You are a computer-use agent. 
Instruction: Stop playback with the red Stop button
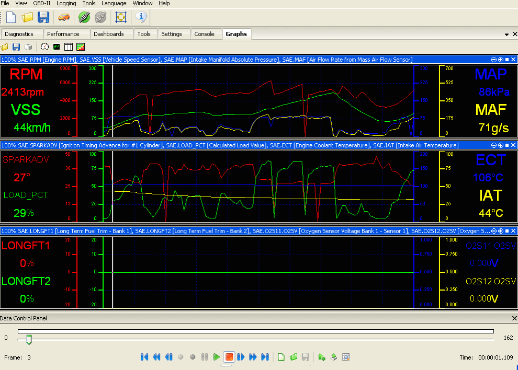(x=229, y=356)
